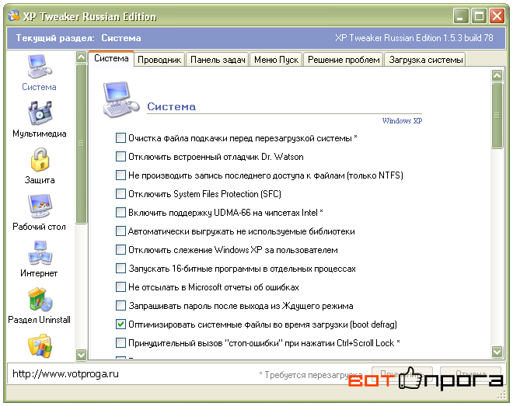Screen dimensions: 513x406
Task: Enable Не производить запись последнего доступа
Action: click(x=120, y=175)
